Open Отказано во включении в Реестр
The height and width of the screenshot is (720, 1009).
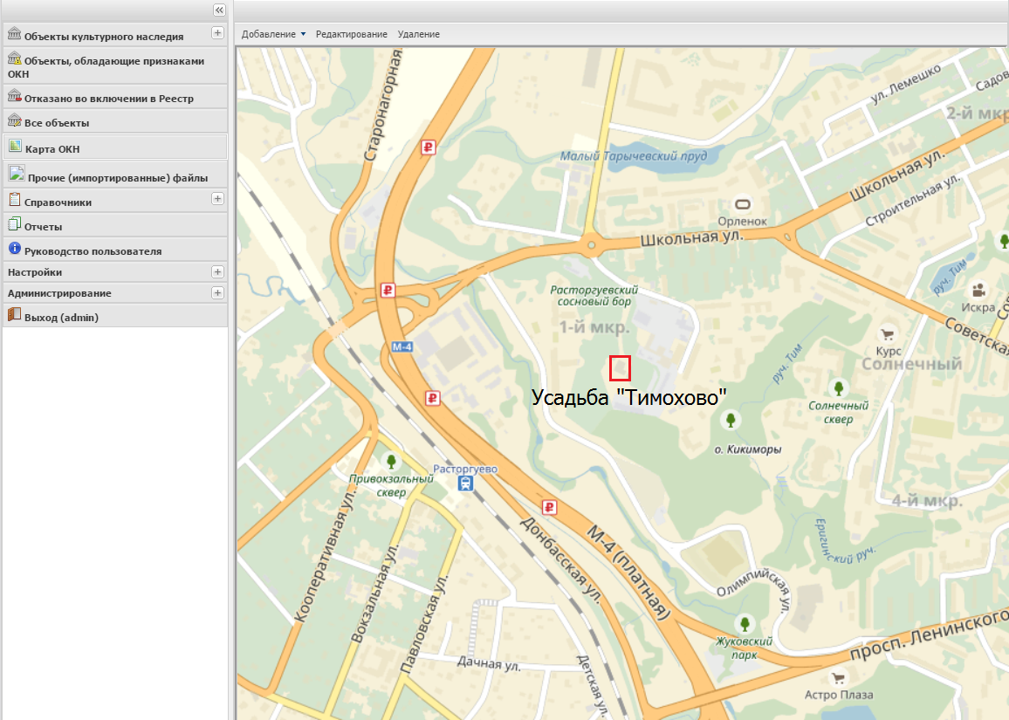[108, 99]
